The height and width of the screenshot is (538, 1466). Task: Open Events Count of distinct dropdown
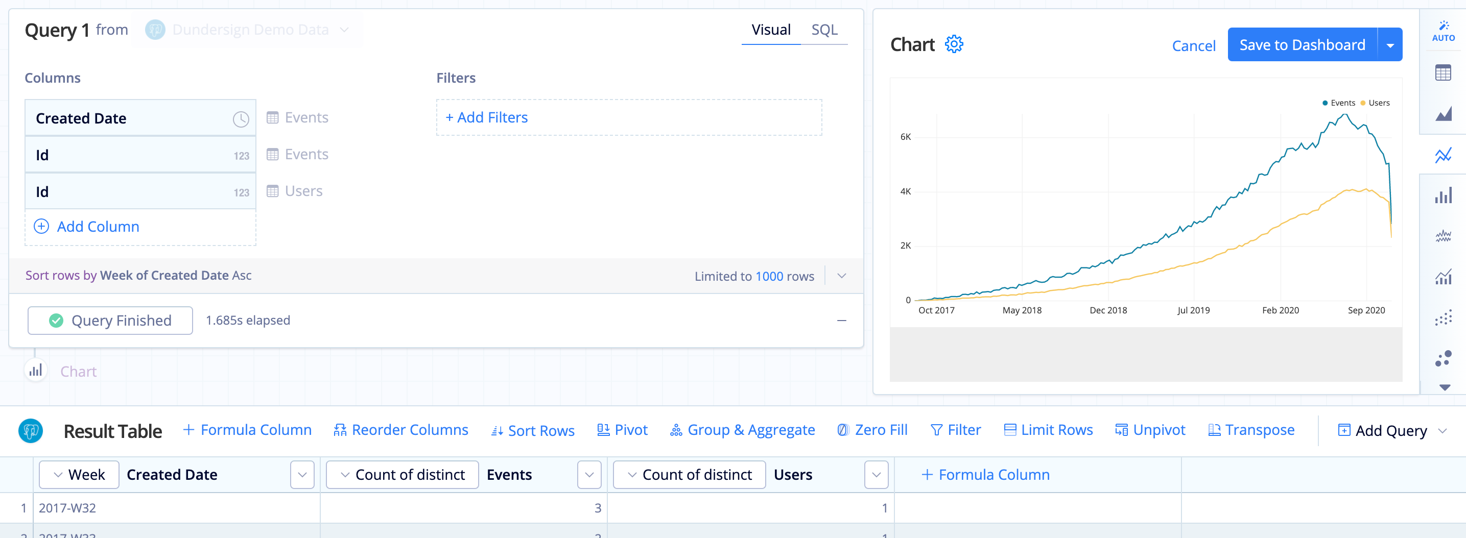tap(403, 475)
